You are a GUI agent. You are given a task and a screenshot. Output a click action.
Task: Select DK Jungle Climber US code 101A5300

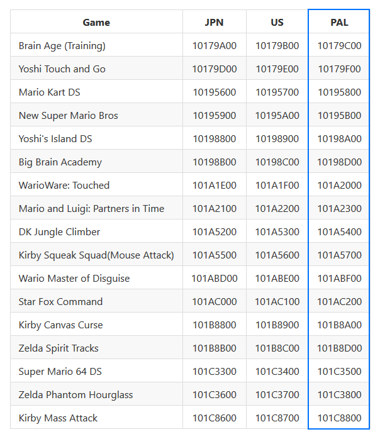(277, 231)
